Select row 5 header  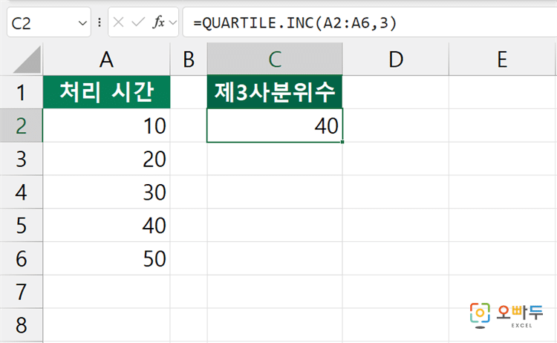click(21, 225)
